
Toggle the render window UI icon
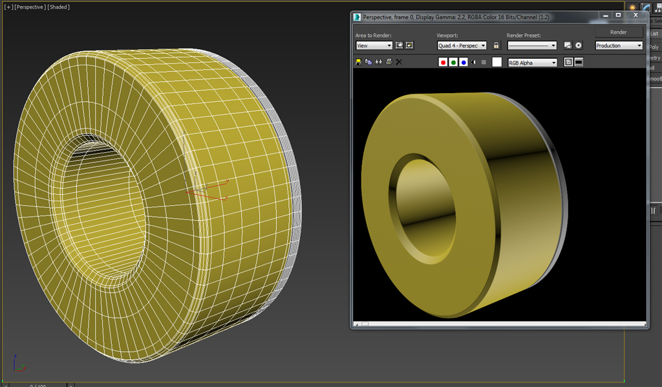[579, 62]
